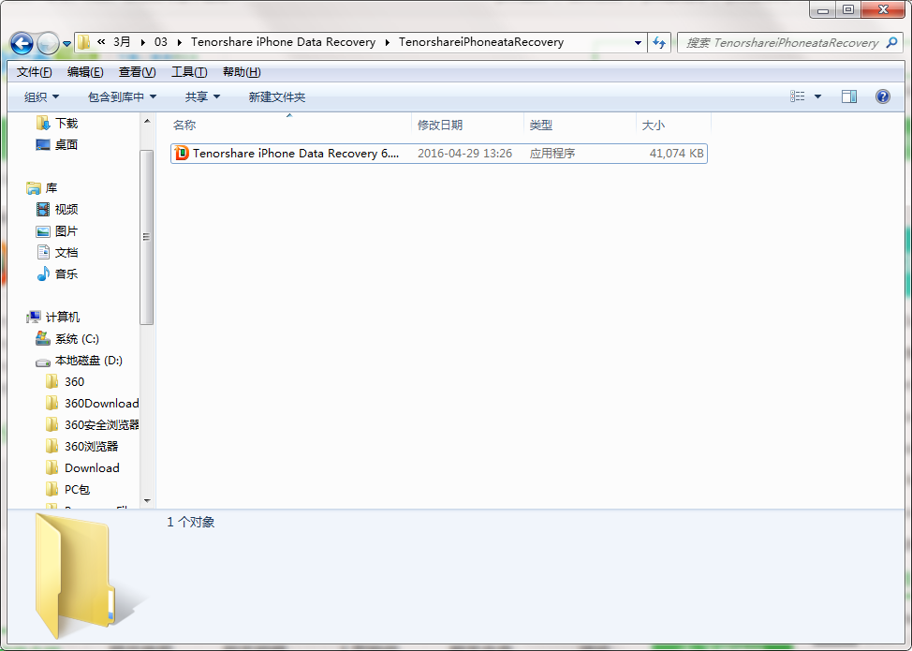Open the 本地磁盘 (D:) drive

pyautogui.click(x=88, y=361)
